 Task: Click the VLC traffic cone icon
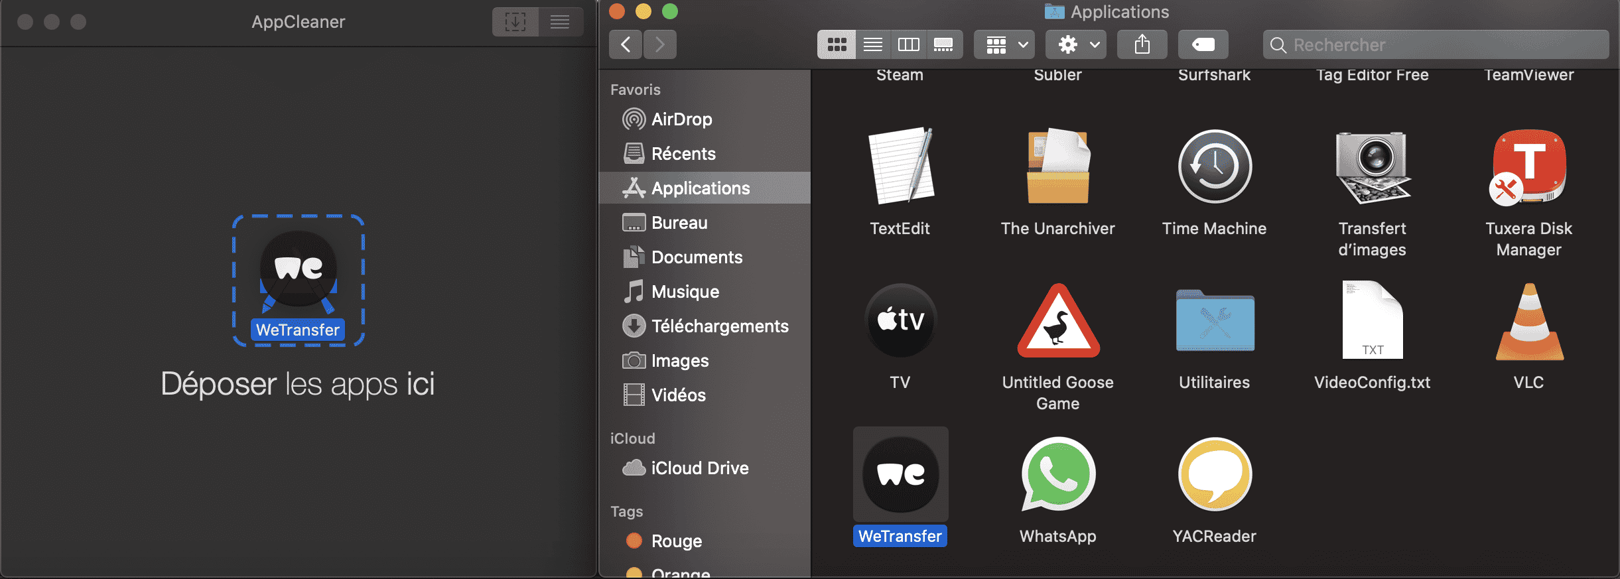(x=1529, y=322)
